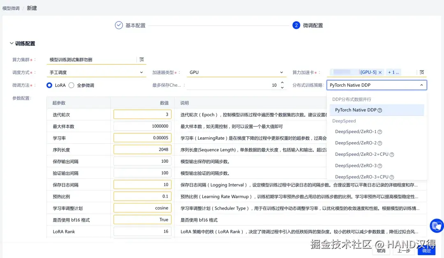Screen dimensions: 444x258
Task: Show help for DeepSpeed/ZeRO-2
Action: [380, 143]
